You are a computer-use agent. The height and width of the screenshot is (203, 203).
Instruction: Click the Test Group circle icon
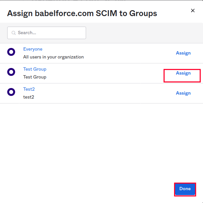(x=11, y=72)
